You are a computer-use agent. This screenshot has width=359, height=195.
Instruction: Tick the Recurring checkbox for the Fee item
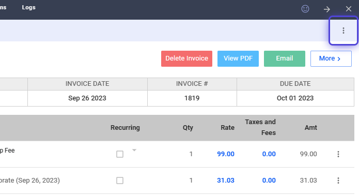click(x=120, y=154)
